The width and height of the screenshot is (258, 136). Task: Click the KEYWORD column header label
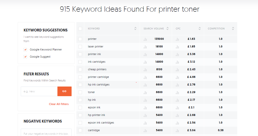click(x=94, y=29)
